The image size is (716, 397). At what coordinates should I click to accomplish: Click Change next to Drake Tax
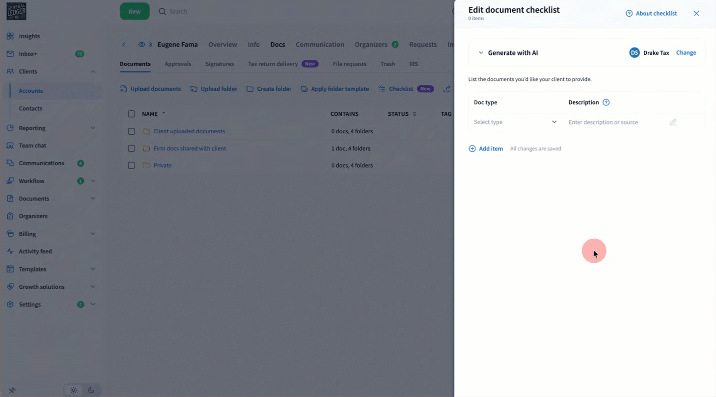(x=686, y=52)
